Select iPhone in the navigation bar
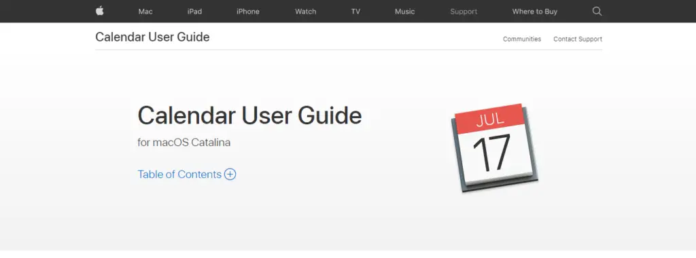The image size is (696, 258). [x=247, y=12]
